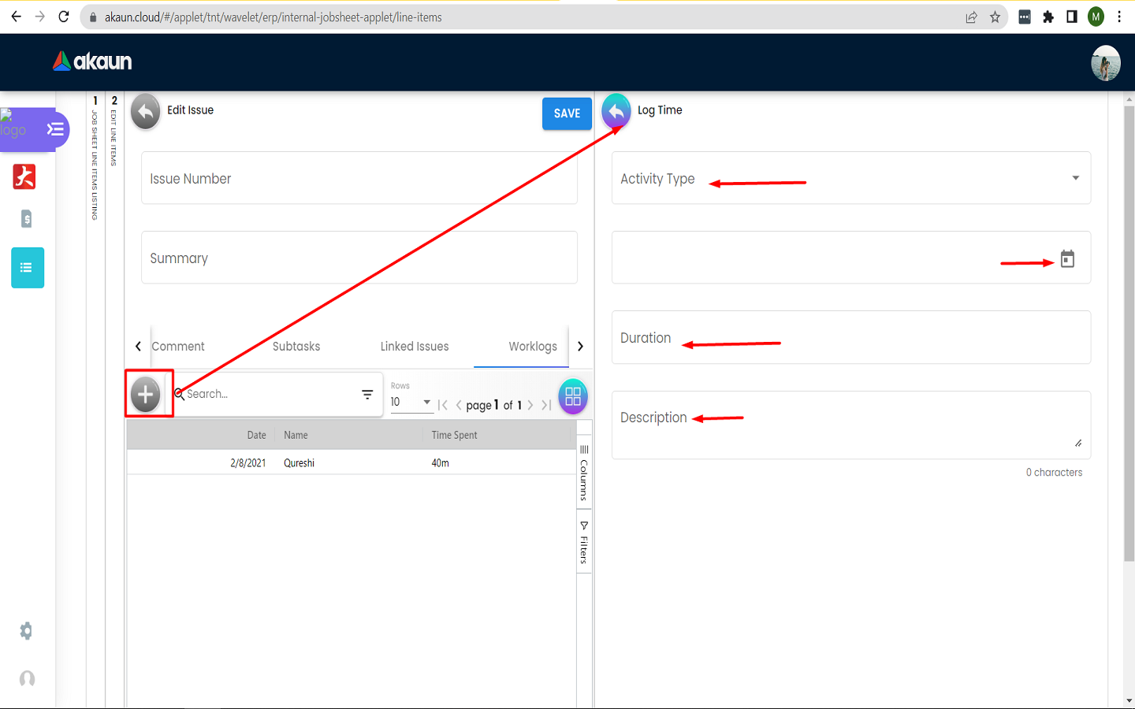The image size is (1135, 709).
Task: Open the grid view toggle button
Action: click(x=573, y=396)
